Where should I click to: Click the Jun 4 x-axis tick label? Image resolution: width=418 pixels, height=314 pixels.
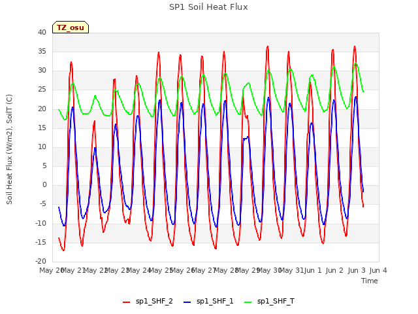point(378,270)
